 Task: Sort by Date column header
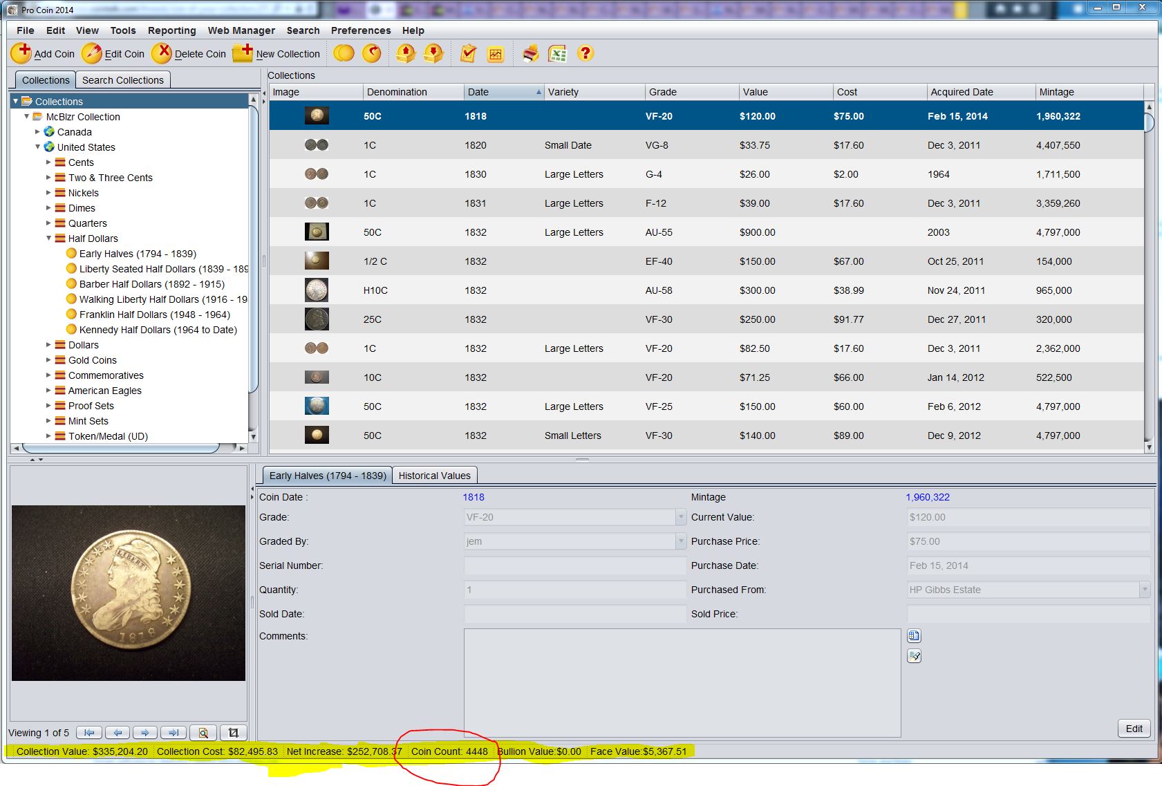click(x=503, y=92)
